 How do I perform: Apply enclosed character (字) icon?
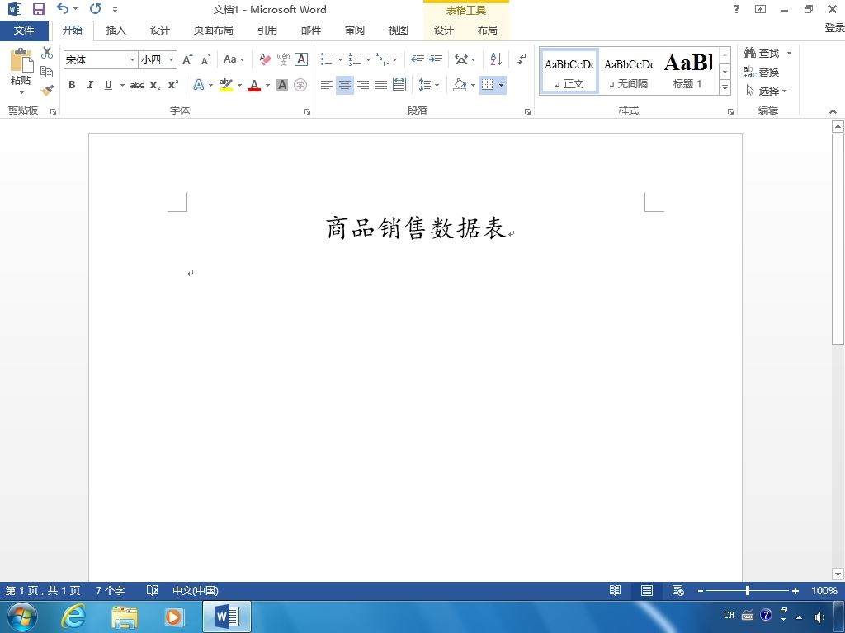pos(300,85)
